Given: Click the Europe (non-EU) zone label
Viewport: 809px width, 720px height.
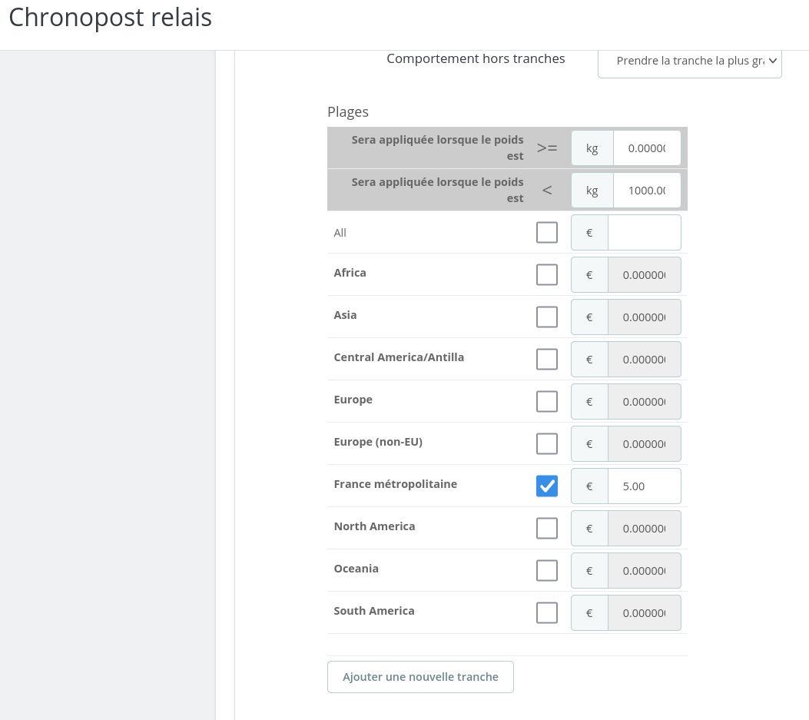Looking at the screenshot, I should (378, 442).
